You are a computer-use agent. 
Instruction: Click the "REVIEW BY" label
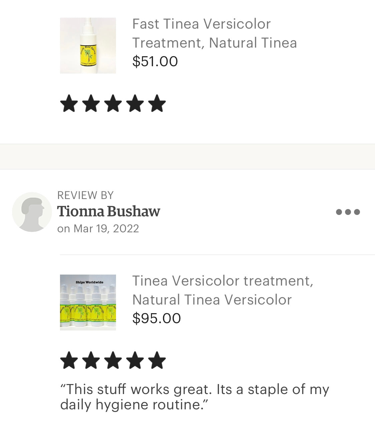(85, 195)
